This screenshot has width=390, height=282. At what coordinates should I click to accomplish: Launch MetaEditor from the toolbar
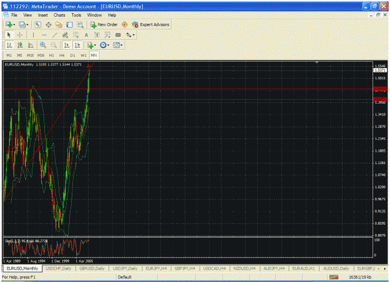click(125, 24)
